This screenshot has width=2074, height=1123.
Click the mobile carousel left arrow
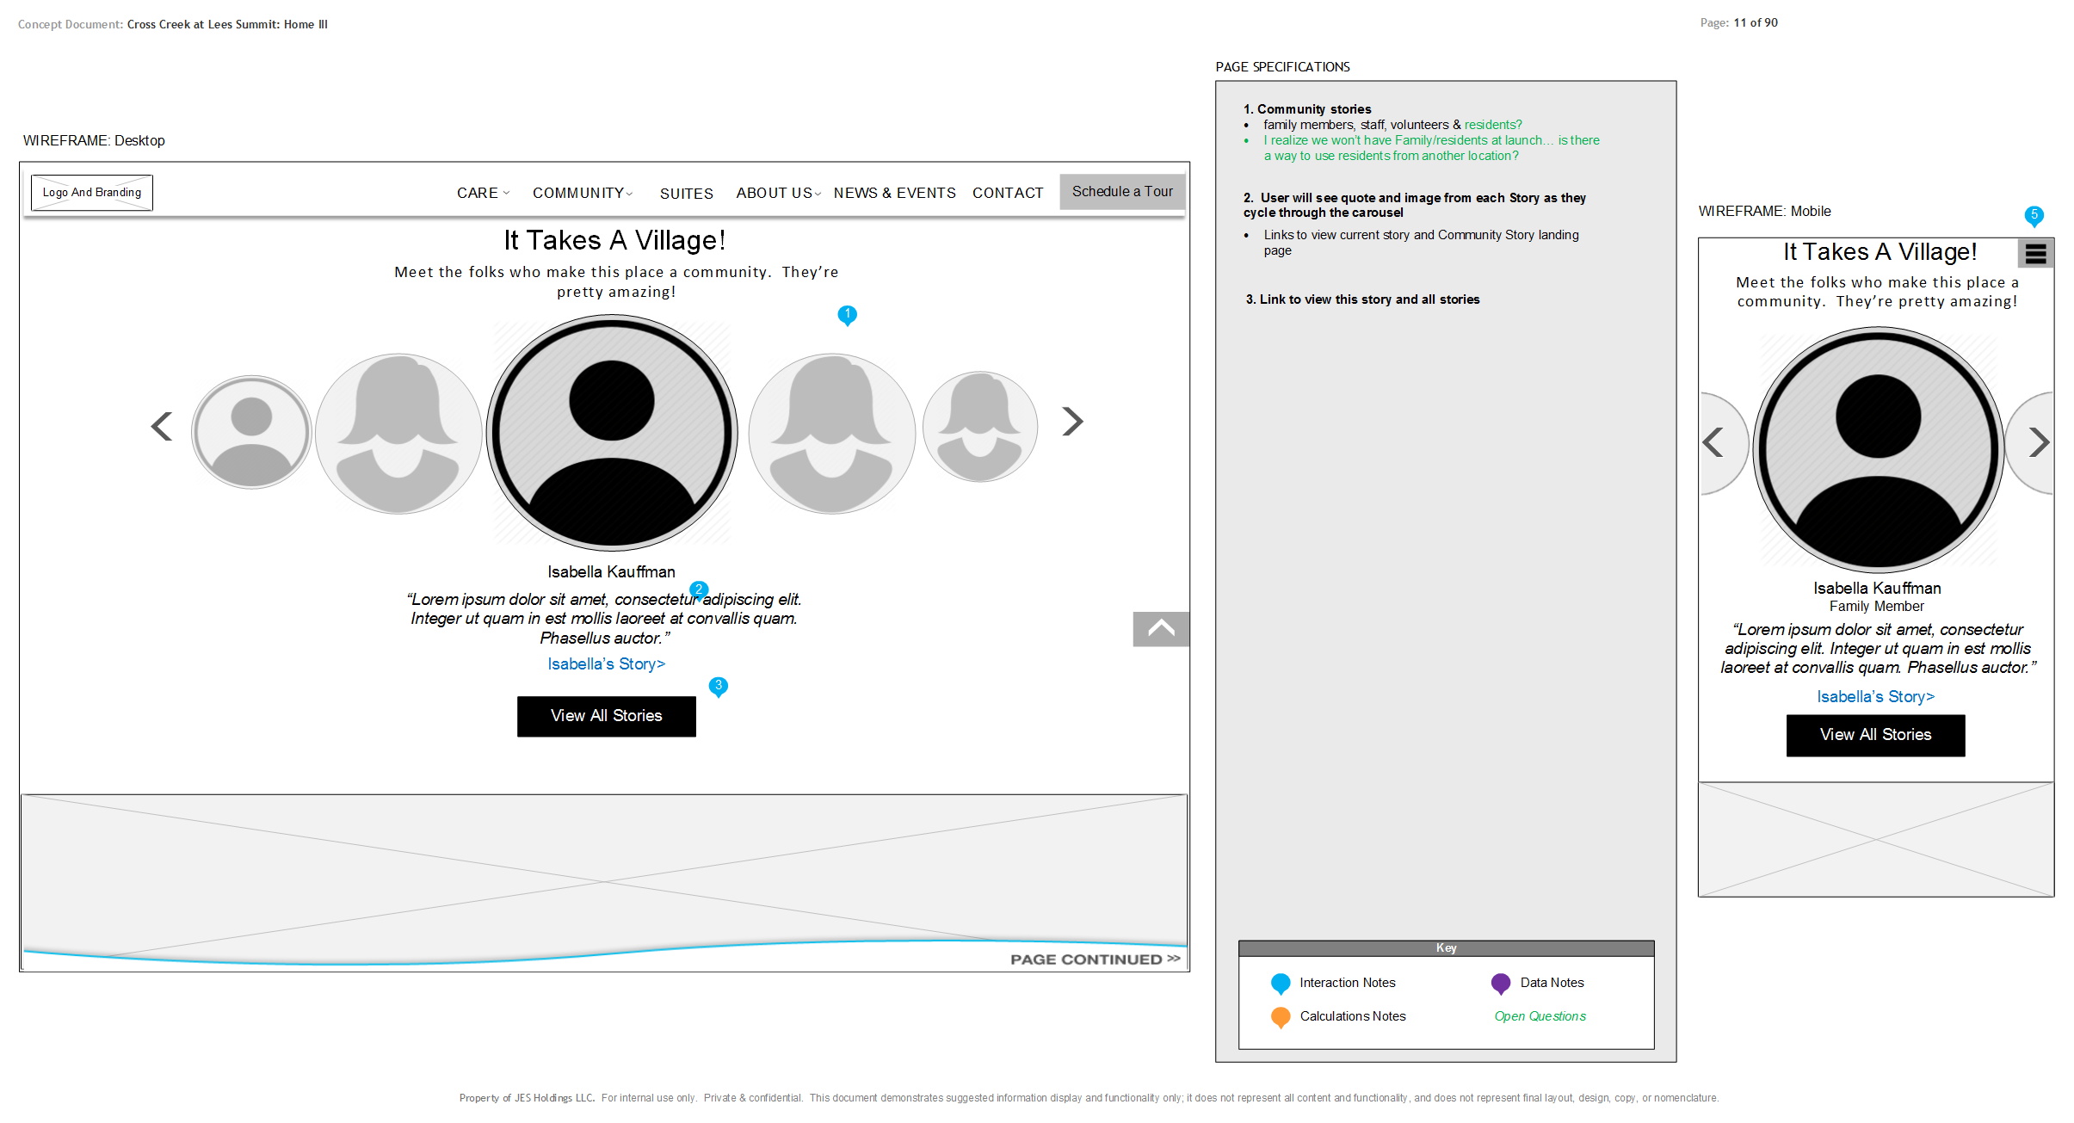1713,442
